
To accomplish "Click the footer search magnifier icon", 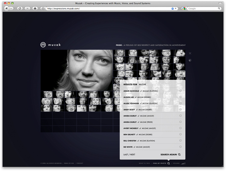I will (168, 163).
